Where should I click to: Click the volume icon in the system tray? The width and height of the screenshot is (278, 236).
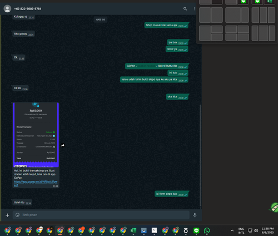coord(256,230)
